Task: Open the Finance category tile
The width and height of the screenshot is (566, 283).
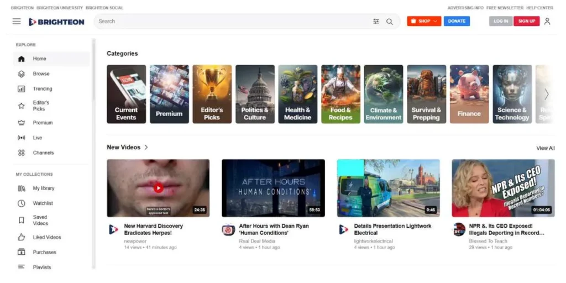Action: click(469, 94)
